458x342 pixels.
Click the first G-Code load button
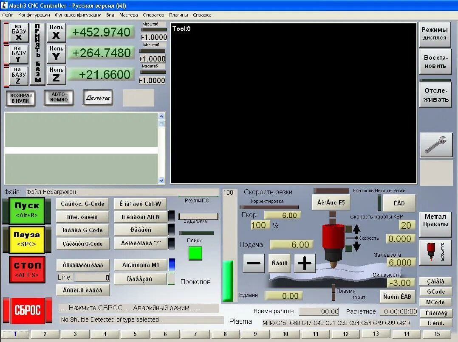(x=83, y=204)
